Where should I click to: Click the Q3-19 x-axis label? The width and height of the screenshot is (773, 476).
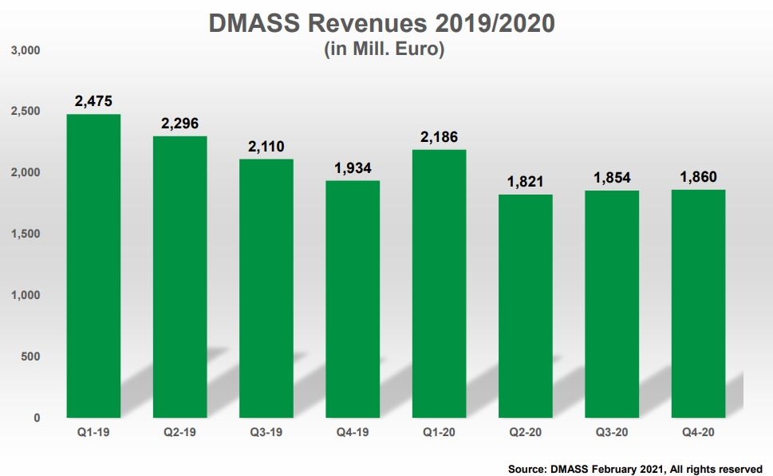pyautogui.click(x=266, y=431)
